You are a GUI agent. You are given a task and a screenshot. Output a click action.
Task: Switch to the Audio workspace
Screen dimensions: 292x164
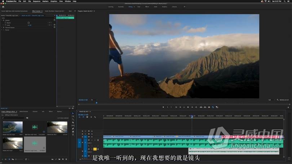tap(155, 6)
